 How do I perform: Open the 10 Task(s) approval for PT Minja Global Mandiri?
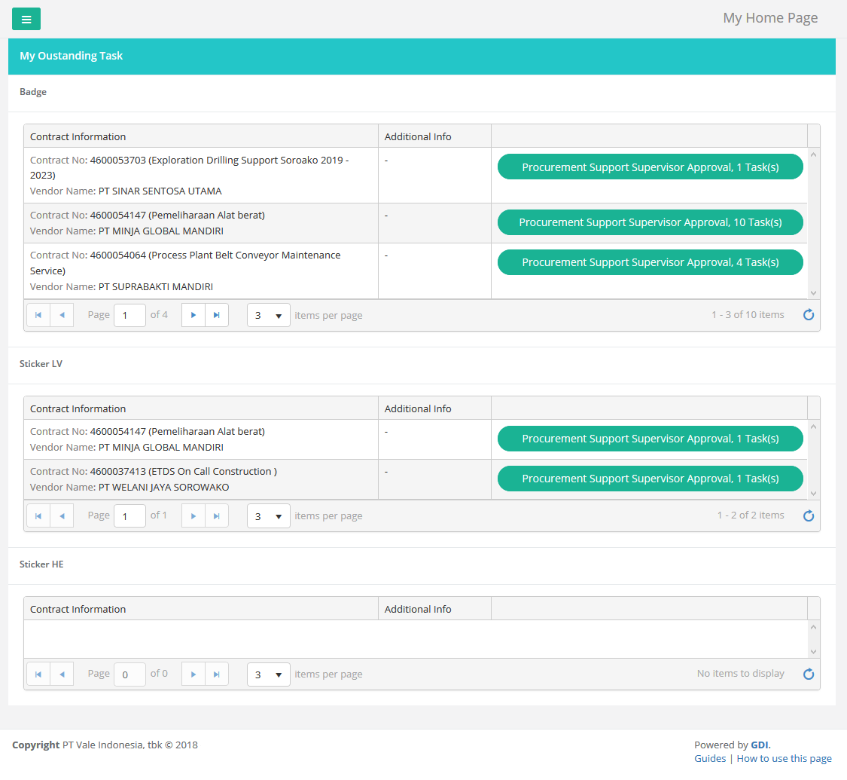(650, 222)
